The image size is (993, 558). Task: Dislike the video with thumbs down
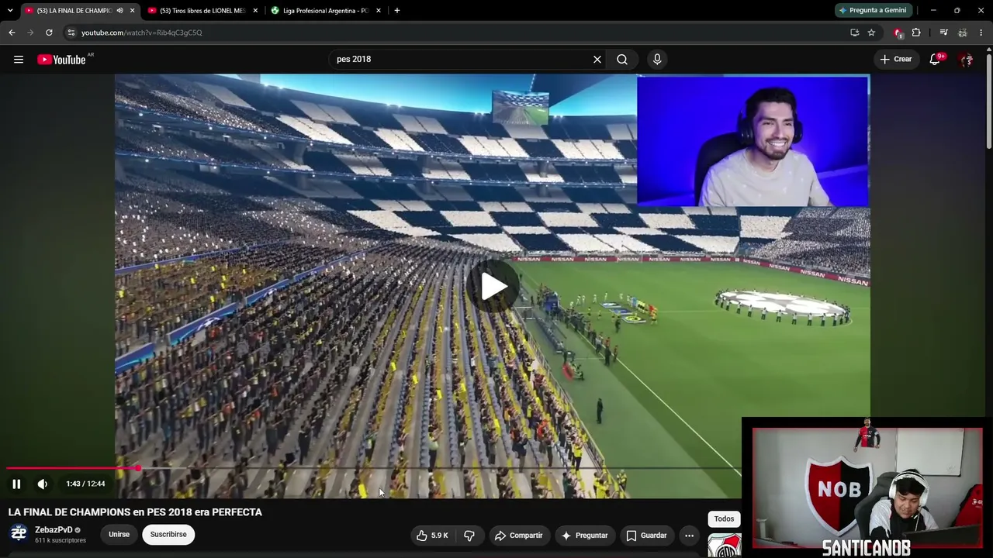point(469,536)
